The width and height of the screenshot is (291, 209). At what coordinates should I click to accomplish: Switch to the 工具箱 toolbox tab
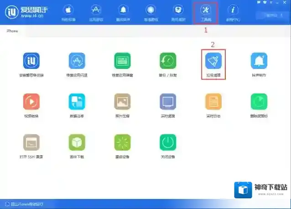[205, 13]
